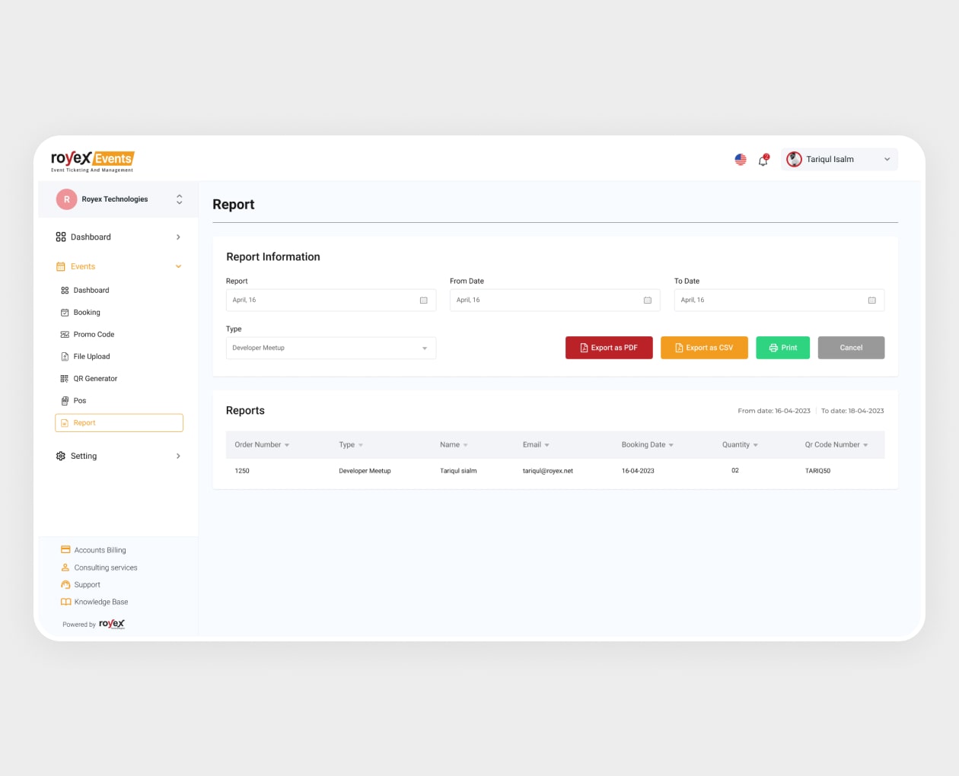
Task: Open the calendar icon in Report field
Action: pos(424,301)
